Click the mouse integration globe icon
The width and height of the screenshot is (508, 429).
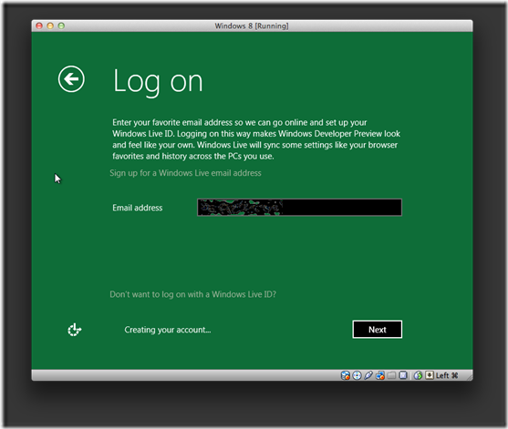point(418,375)
